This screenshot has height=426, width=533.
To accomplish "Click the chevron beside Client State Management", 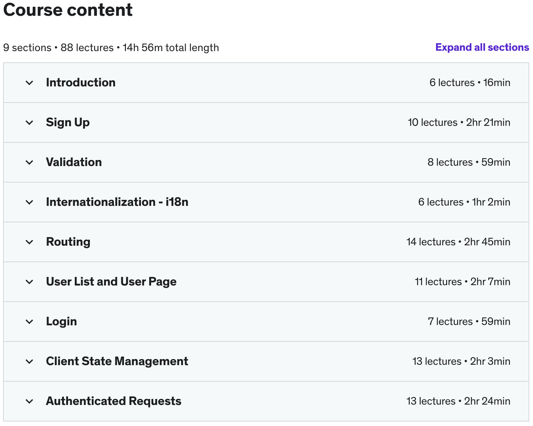I will (x=29, y=362).
